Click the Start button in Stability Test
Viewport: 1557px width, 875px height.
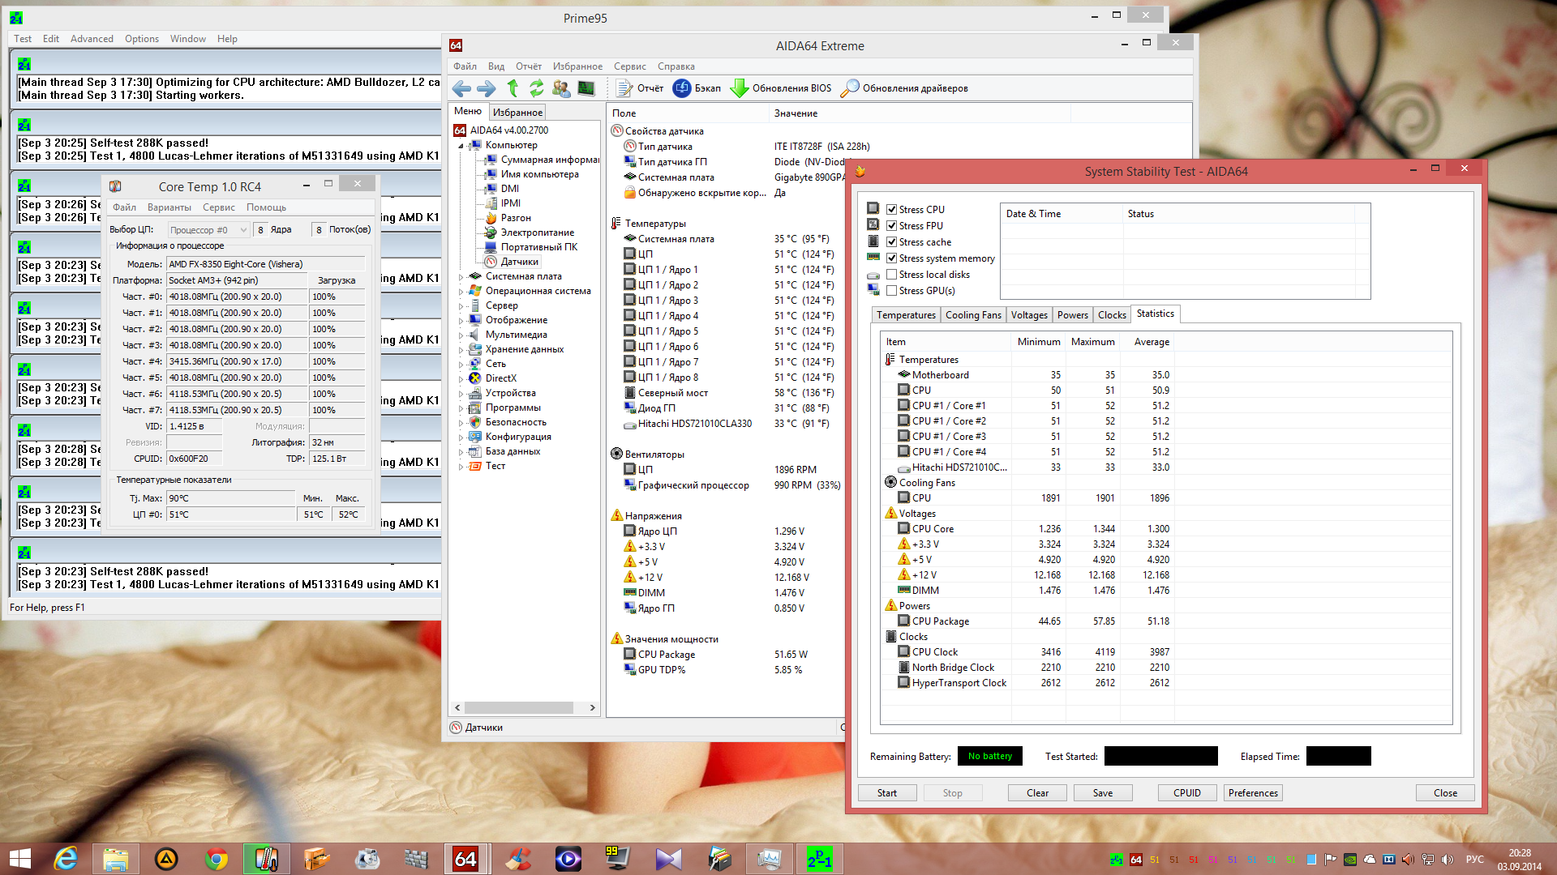tap(887, 793)
